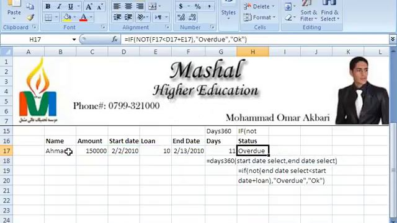397x223 pixels.
Task: Click Decrease Decimal icon
Action: click(192, 17)
